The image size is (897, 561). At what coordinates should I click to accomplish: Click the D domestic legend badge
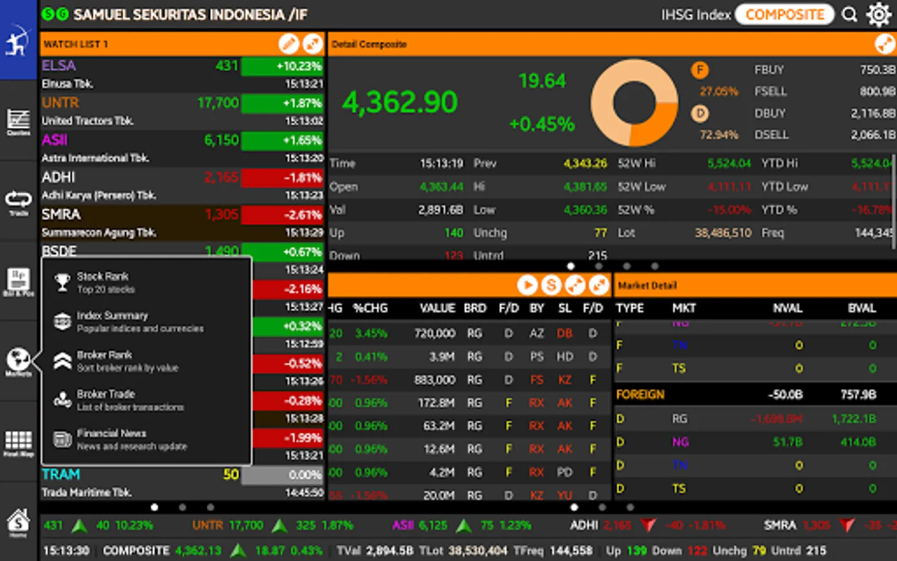tap(700, 113)
